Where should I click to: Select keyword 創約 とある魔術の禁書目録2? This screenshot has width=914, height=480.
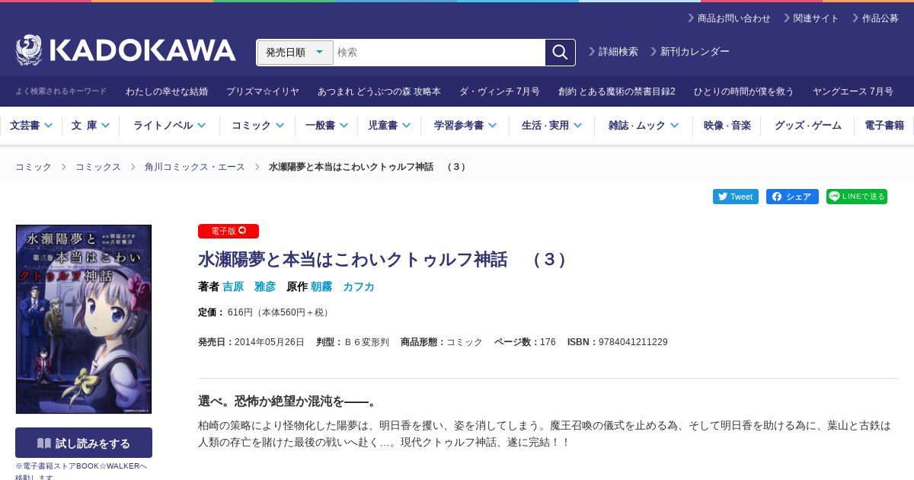617,91
